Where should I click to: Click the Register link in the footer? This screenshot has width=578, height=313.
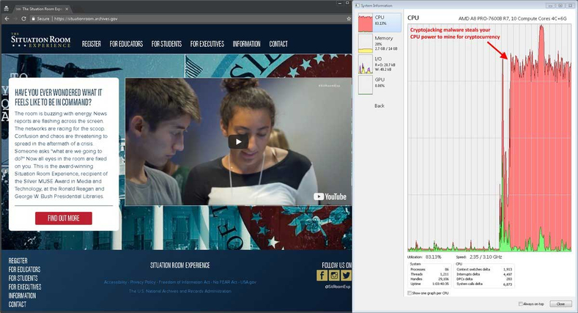[18, 261]
